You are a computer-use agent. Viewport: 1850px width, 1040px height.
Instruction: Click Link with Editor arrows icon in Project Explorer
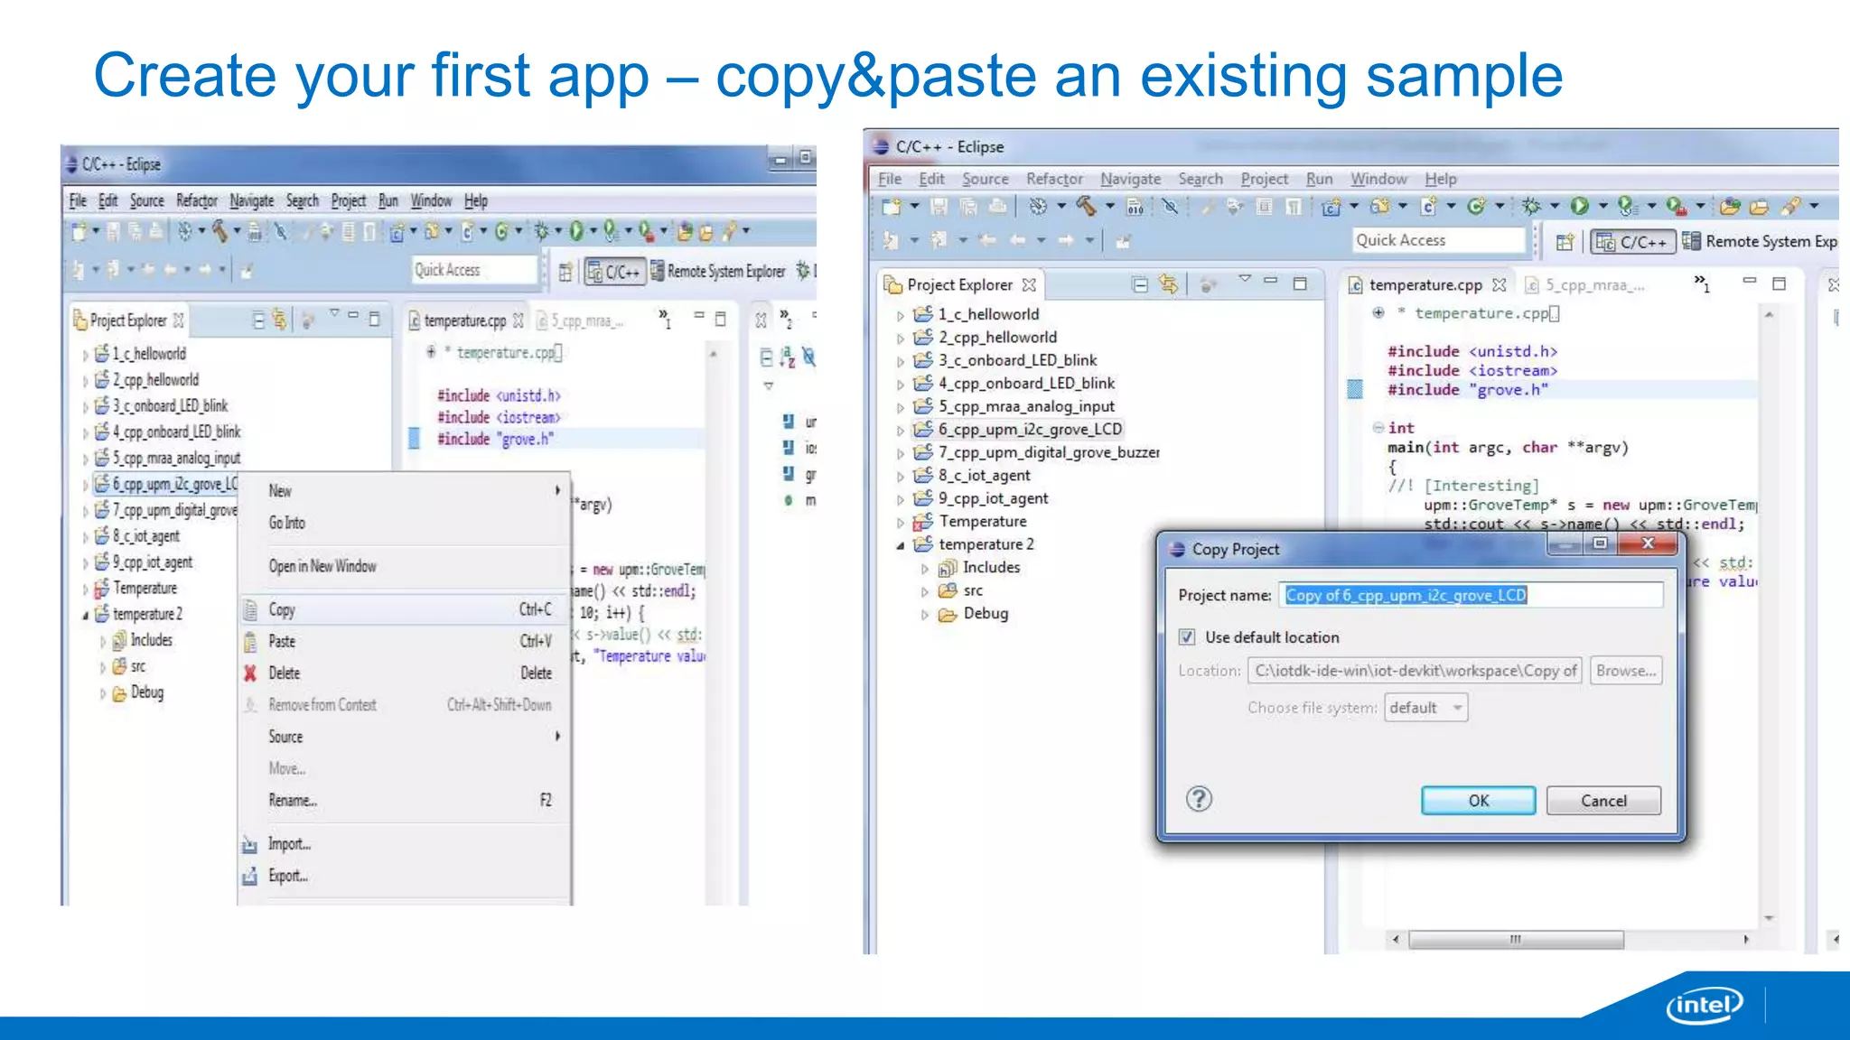(x=1168, y=285)
